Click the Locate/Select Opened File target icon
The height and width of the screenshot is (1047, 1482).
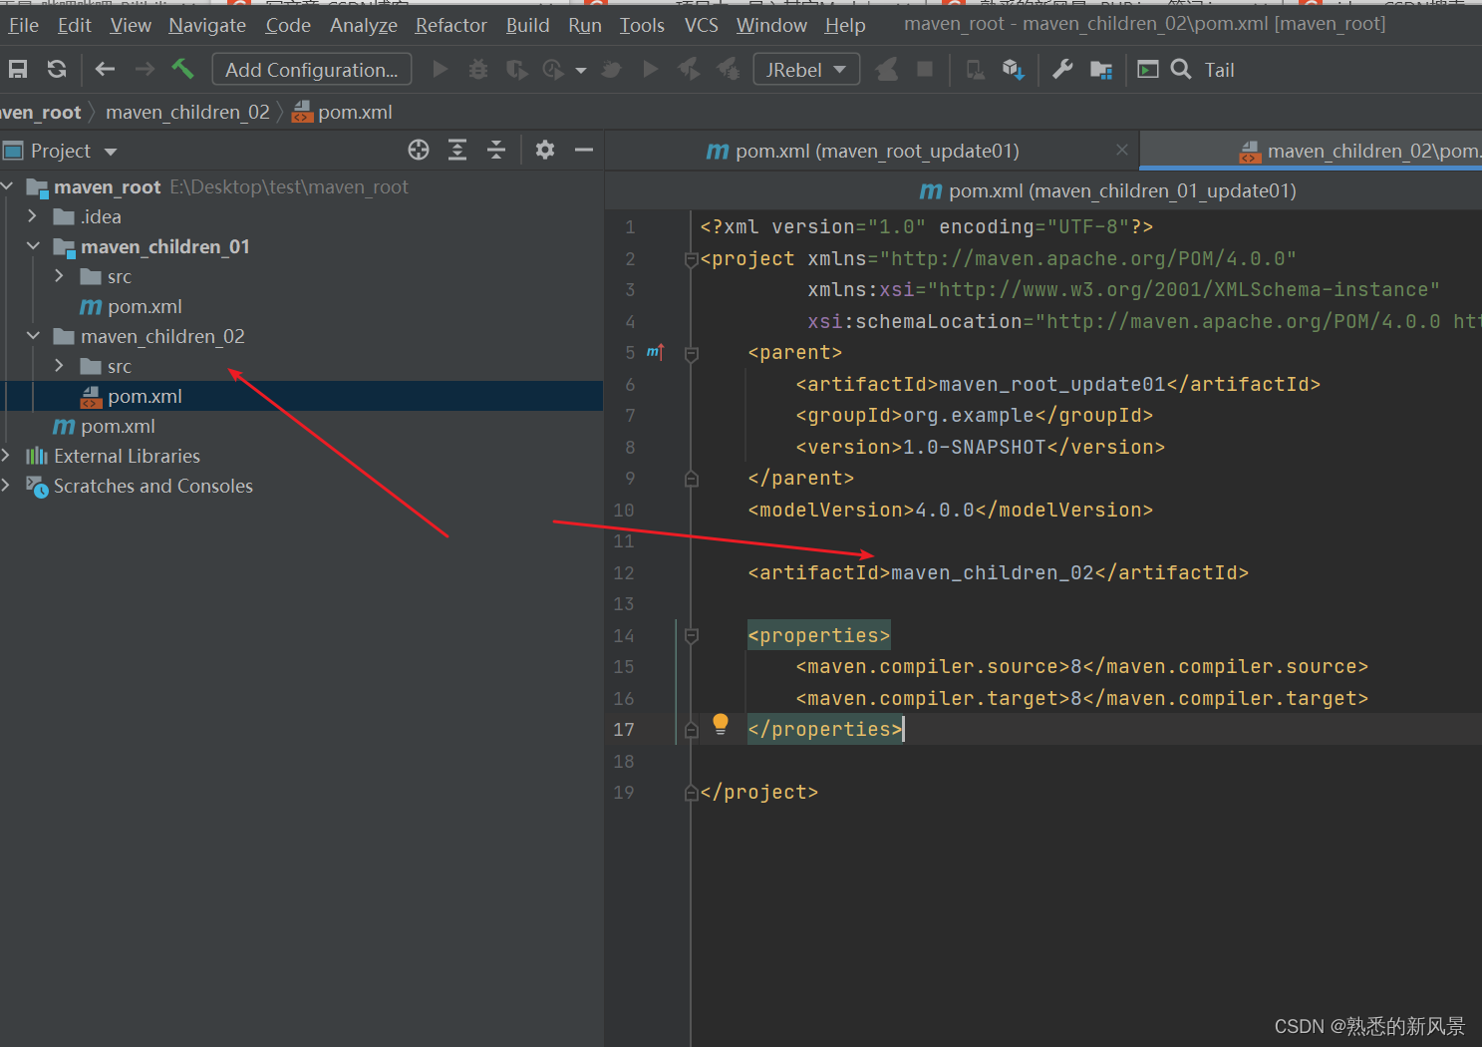tap(419, 150)
